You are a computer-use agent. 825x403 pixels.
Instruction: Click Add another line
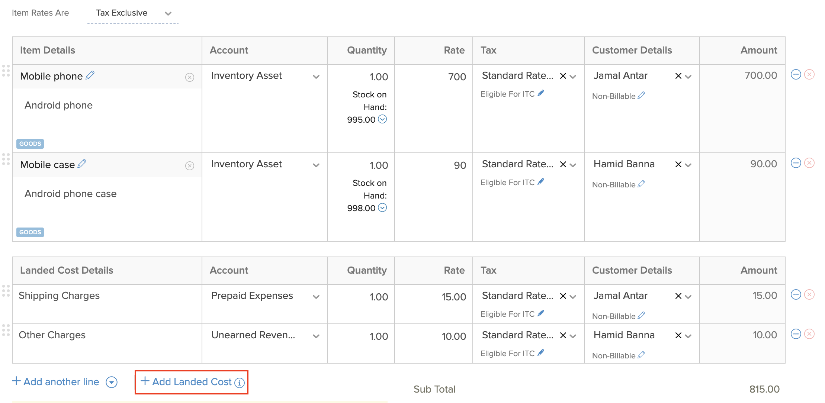coord(56,382)
